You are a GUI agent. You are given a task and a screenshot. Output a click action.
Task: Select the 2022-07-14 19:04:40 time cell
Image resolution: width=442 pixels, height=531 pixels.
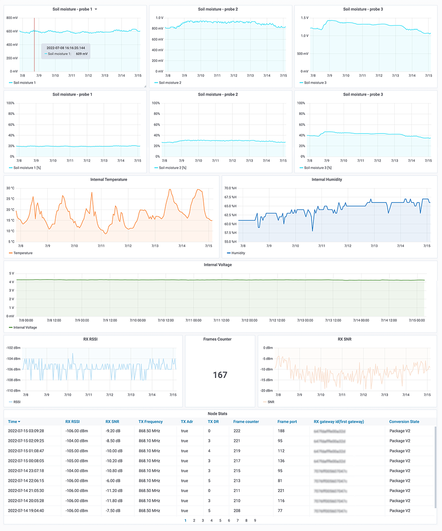point(32,511)
